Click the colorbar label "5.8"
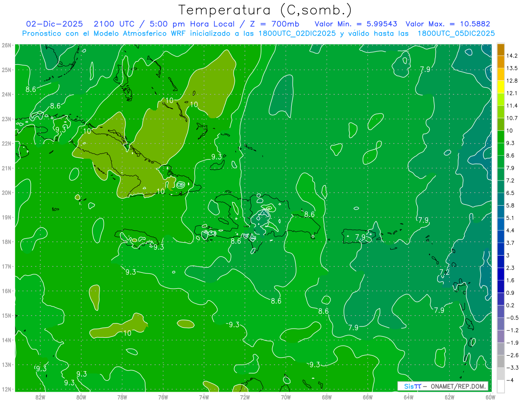This screenshot has width=521, height=403. click(510, 205)
